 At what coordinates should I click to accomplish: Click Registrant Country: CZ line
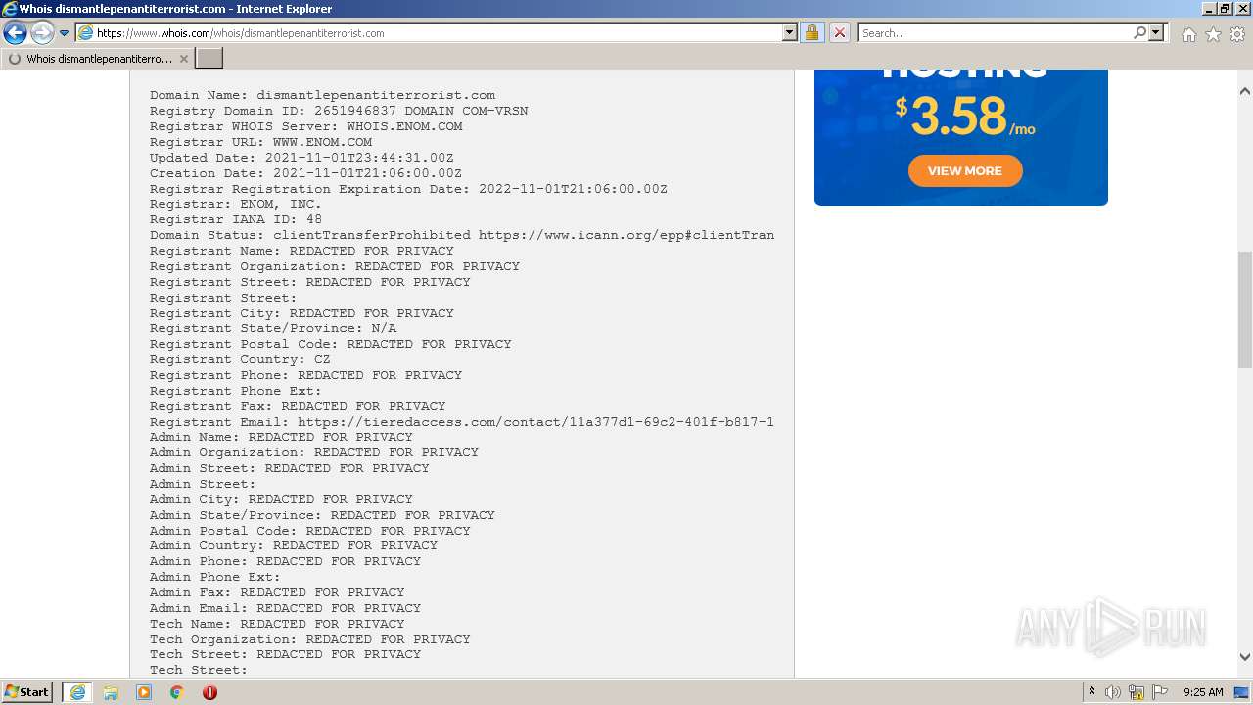pyautogui.click(x=240, y=359)
